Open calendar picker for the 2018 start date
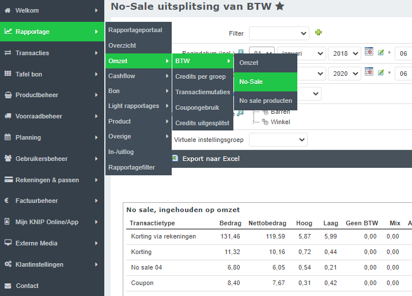 click(x=369, y=52)
